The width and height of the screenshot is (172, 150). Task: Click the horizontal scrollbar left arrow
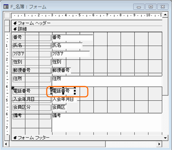[x=6, y=144]
